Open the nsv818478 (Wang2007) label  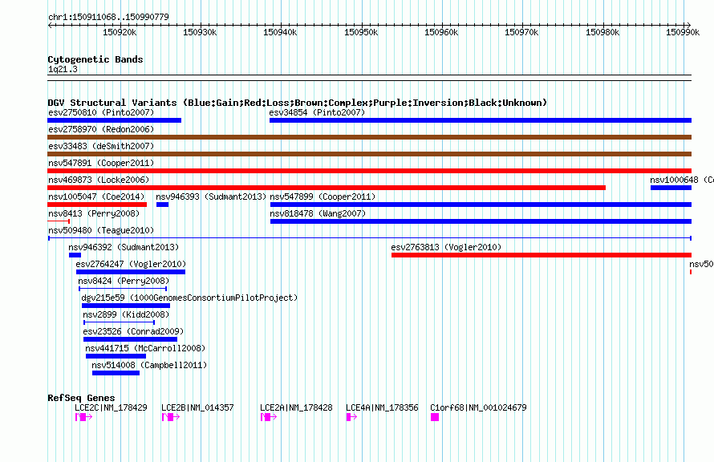pos(318,213)
